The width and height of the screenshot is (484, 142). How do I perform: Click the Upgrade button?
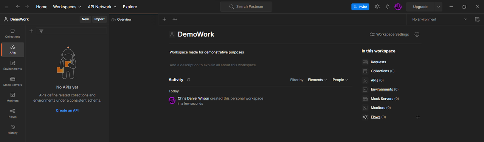420,7
